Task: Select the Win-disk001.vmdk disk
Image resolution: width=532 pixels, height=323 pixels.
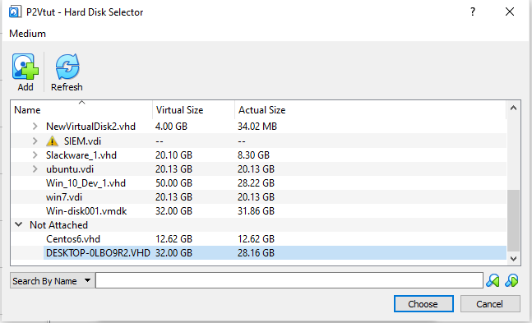Action: (x=86, y=211)
